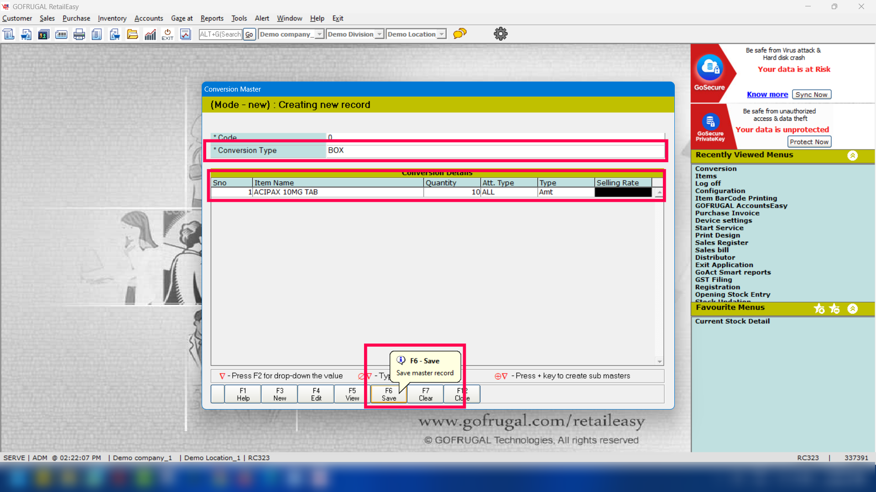Open the Demo company dropdown
876x492 pixels.
[319, 34]
